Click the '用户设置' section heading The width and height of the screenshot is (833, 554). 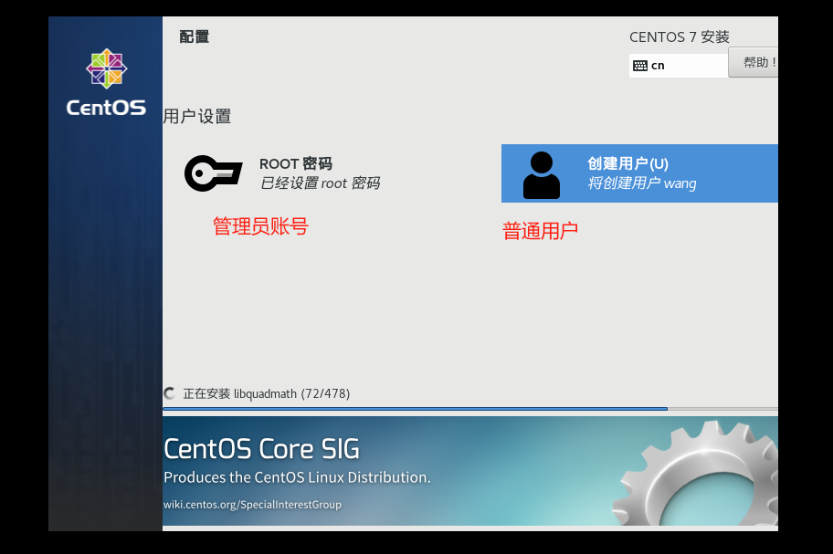(197, 116)
